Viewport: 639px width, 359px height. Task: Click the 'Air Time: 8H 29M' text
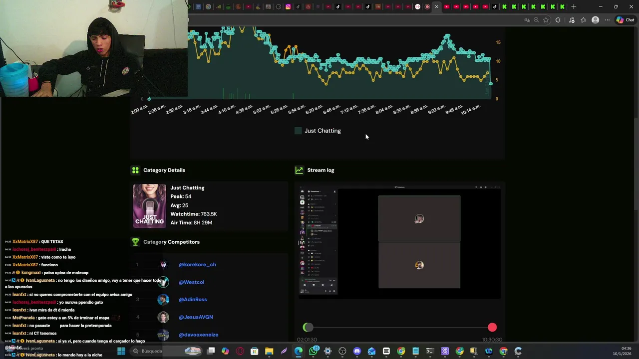191,223
